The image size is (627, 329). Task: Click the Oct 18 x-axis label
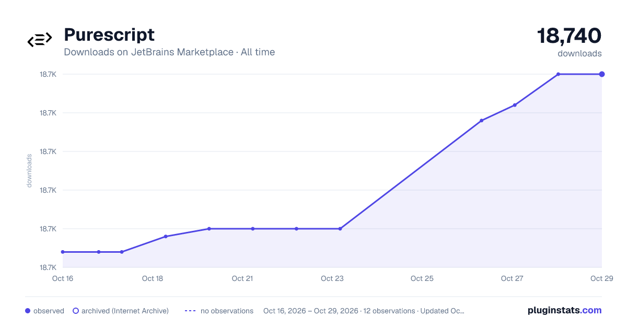tap(153, 278)
